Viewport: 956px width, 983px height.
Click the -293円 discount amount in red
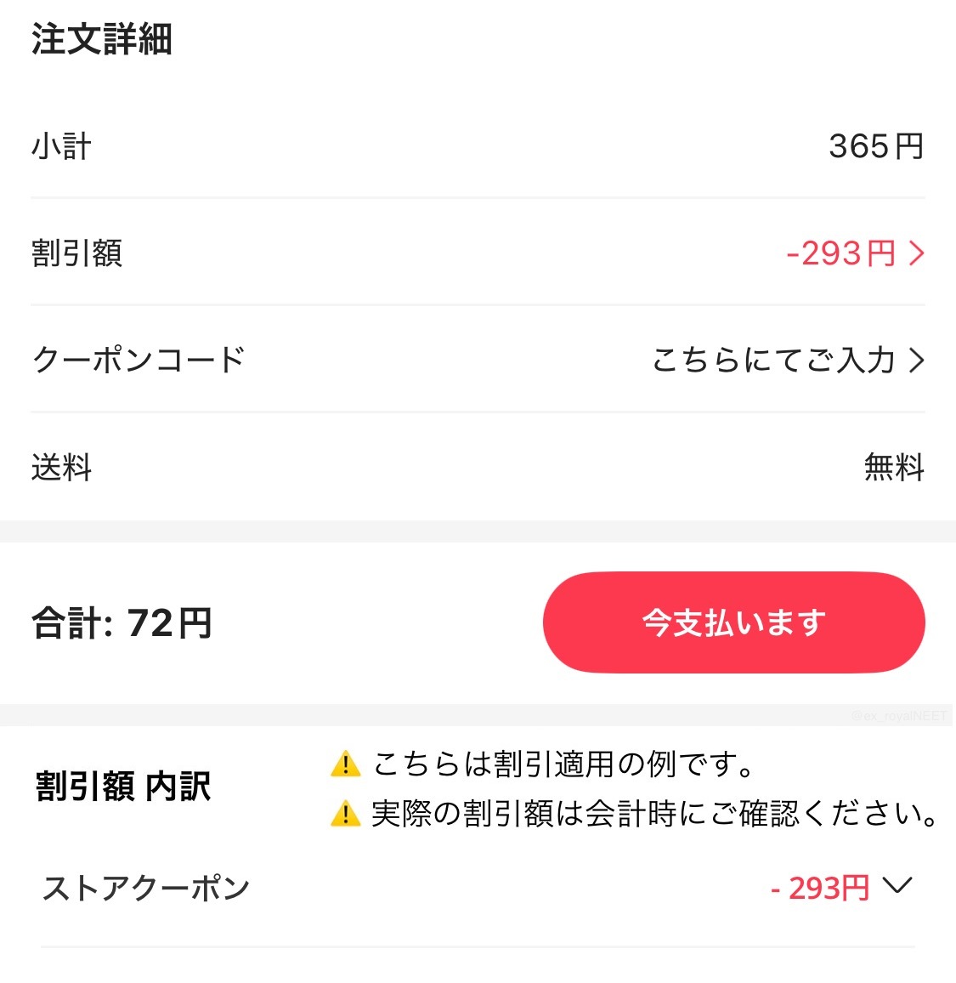pyautogui.click(x=840, y=254)
